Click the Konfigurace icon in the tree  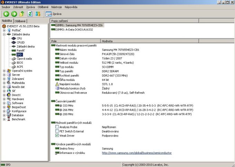click(9, 111)
